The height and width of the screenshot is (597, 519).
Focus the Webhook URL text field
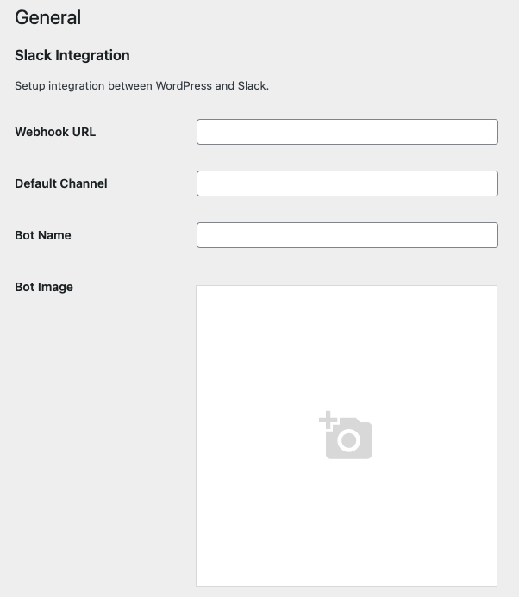tap(347, 132)
